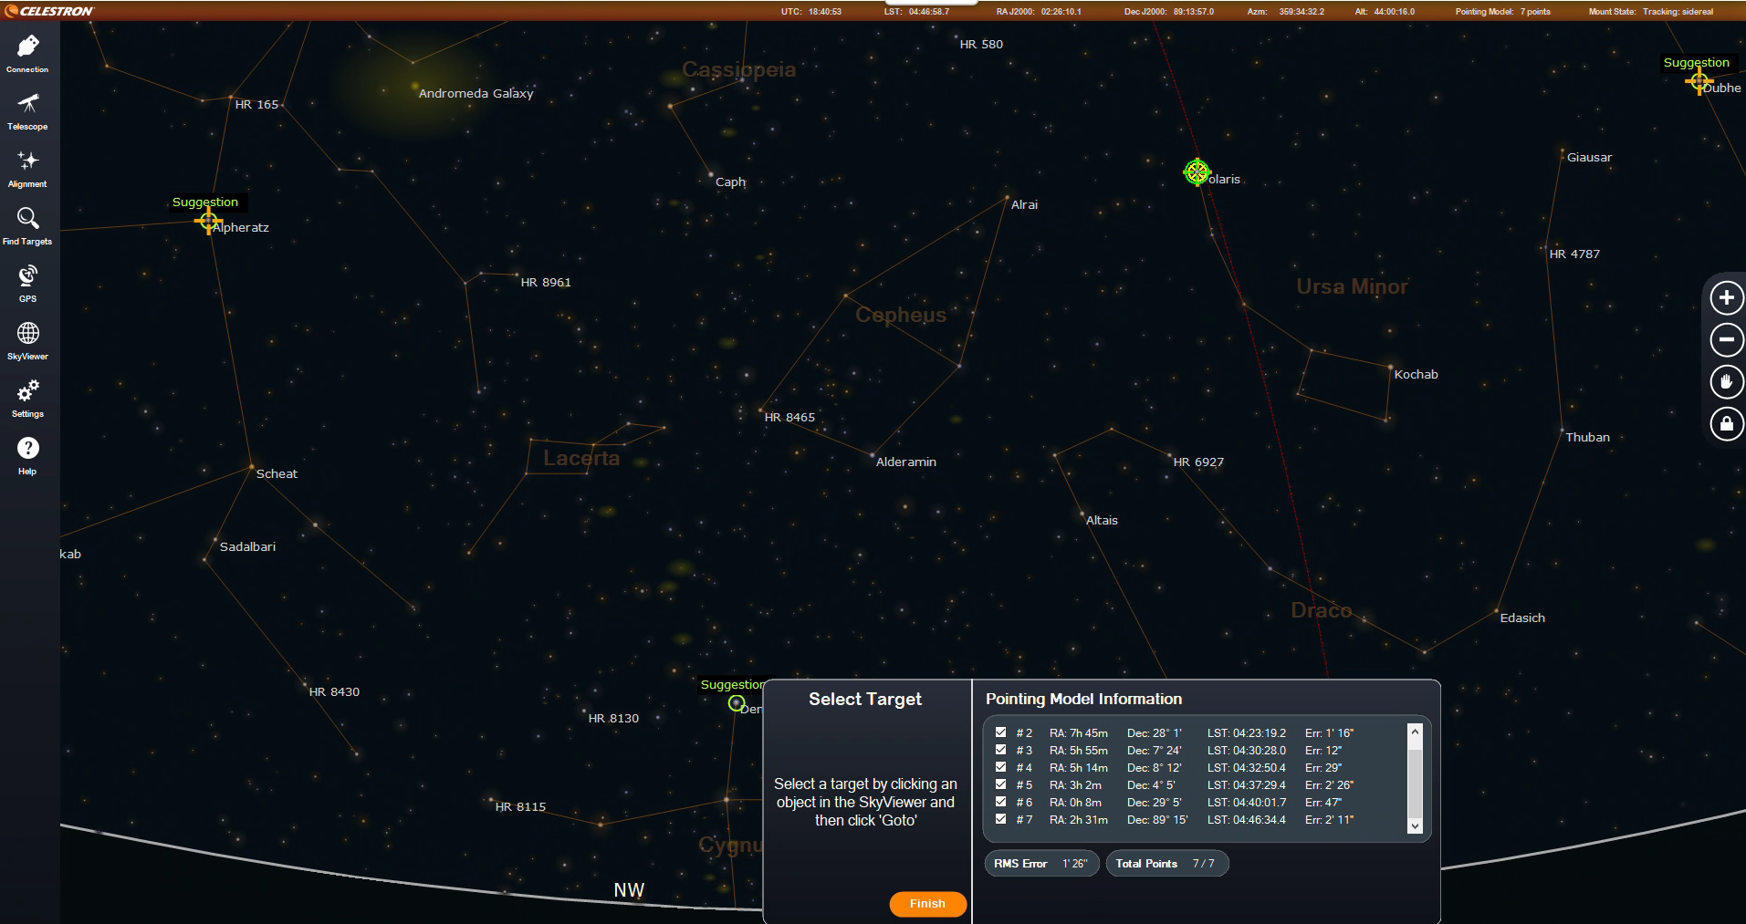Click the Cassiopeia constellation label

(x=739, y=69)
